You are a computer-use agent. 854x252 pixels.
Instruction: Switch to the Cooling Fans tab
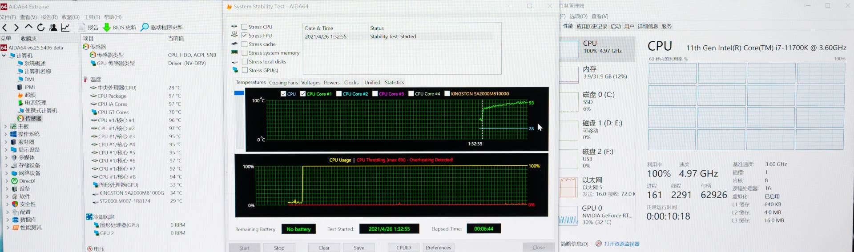pos(283,83)
